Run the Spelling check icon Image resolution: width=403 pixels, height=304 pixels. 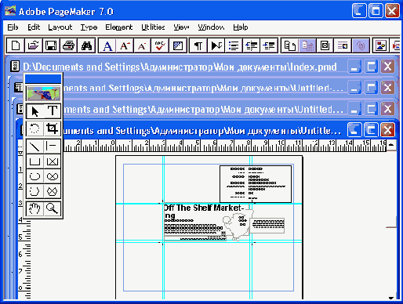point(160,45)
